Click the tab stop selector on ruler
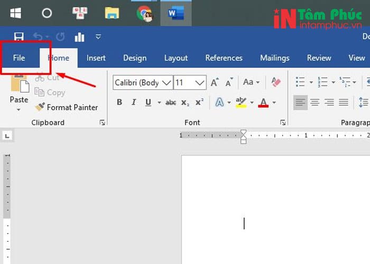This screenshot has height=264, width=370. click(7, 136)
